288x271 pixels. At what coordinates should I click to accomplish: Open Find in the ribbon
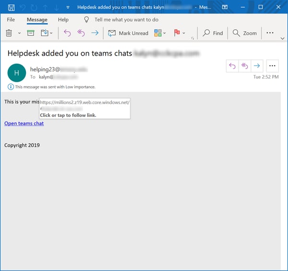pyautogui.click(x=213, y=33)
